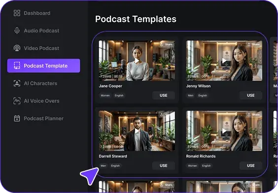Click Share icon on Jenny Wilson card

249,44
